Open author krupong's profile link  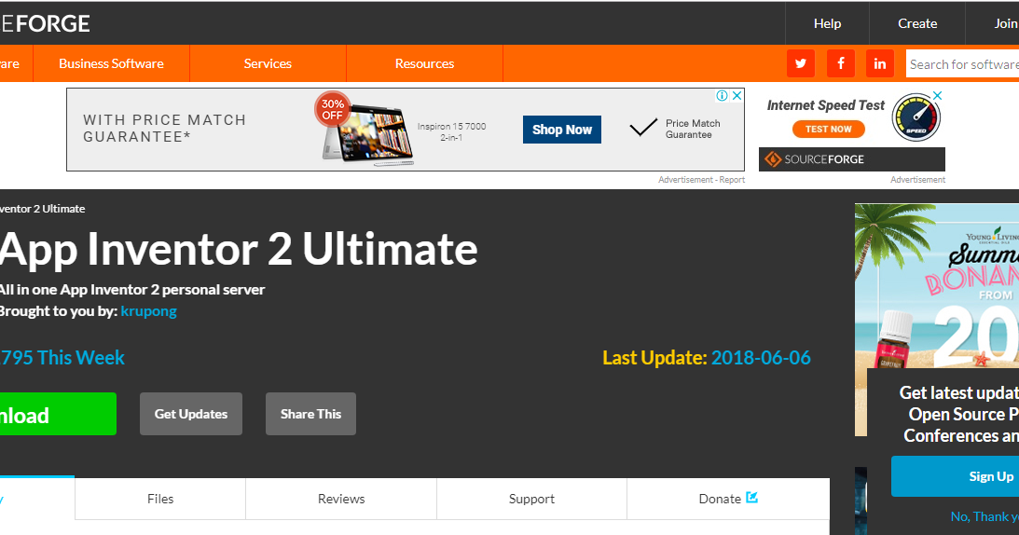(x=149, y=311)
